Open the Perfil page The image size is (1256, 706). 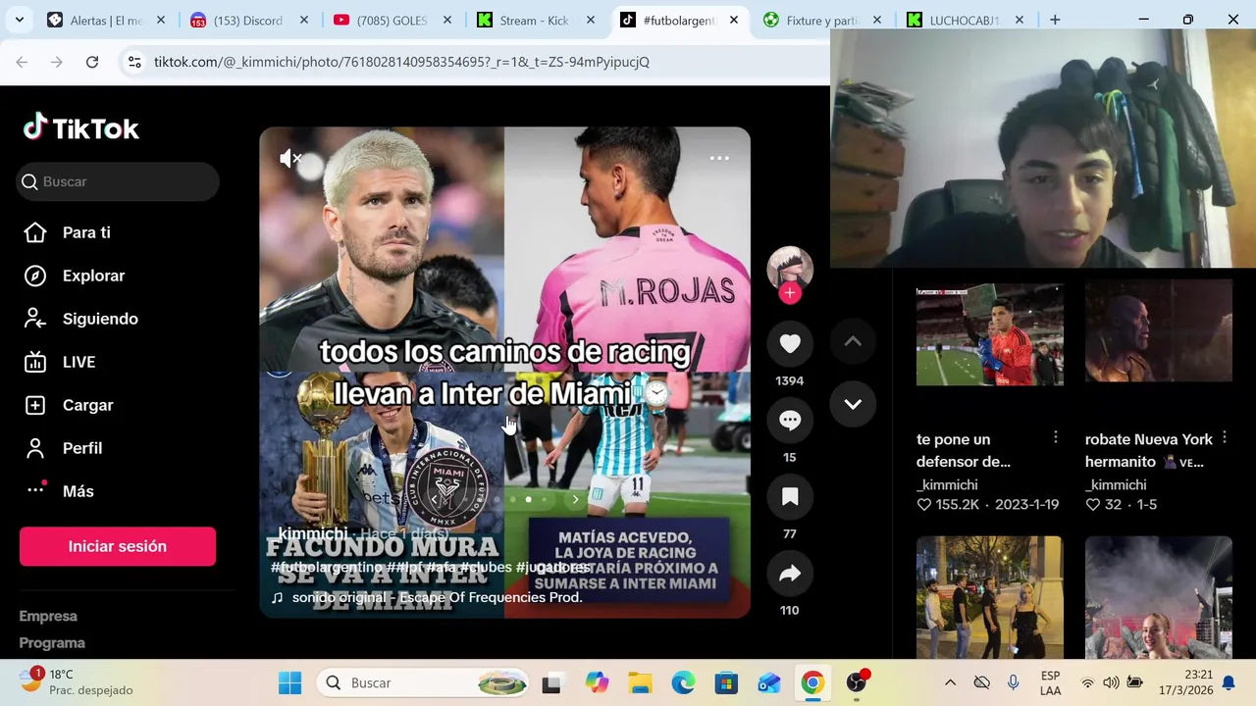(x=82, y=448)
